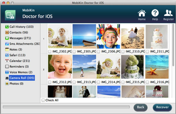Select the painted-face boy photo IMG_2306
The height and width of the screenshot is (114, 176).
point(108,36)
